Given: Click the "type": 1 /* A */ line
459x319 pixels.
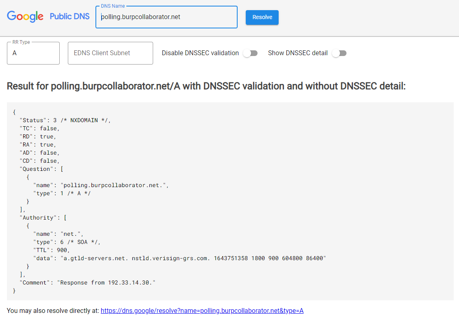Looking at the screenshot, I should [x=62, y=193].
